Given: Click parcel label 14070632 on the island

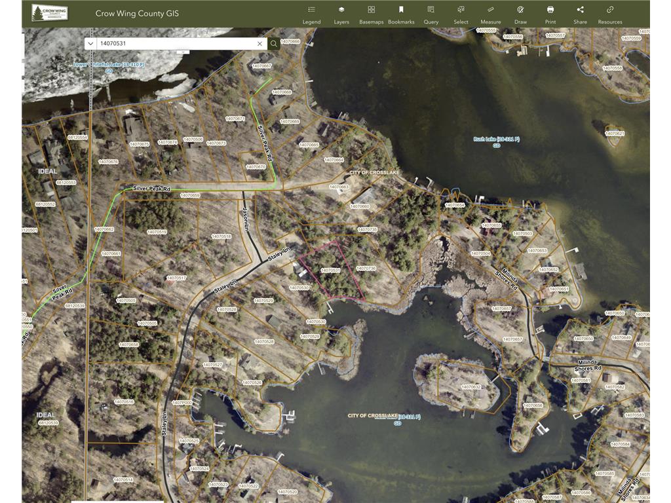Looking at the screenshot, I should point(470,387).
